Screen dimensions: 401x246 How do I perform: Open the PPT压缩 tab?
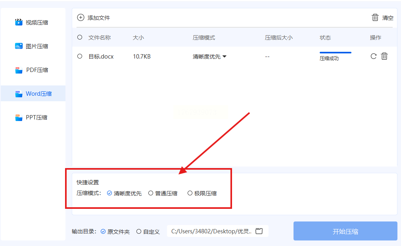[33, 117]
